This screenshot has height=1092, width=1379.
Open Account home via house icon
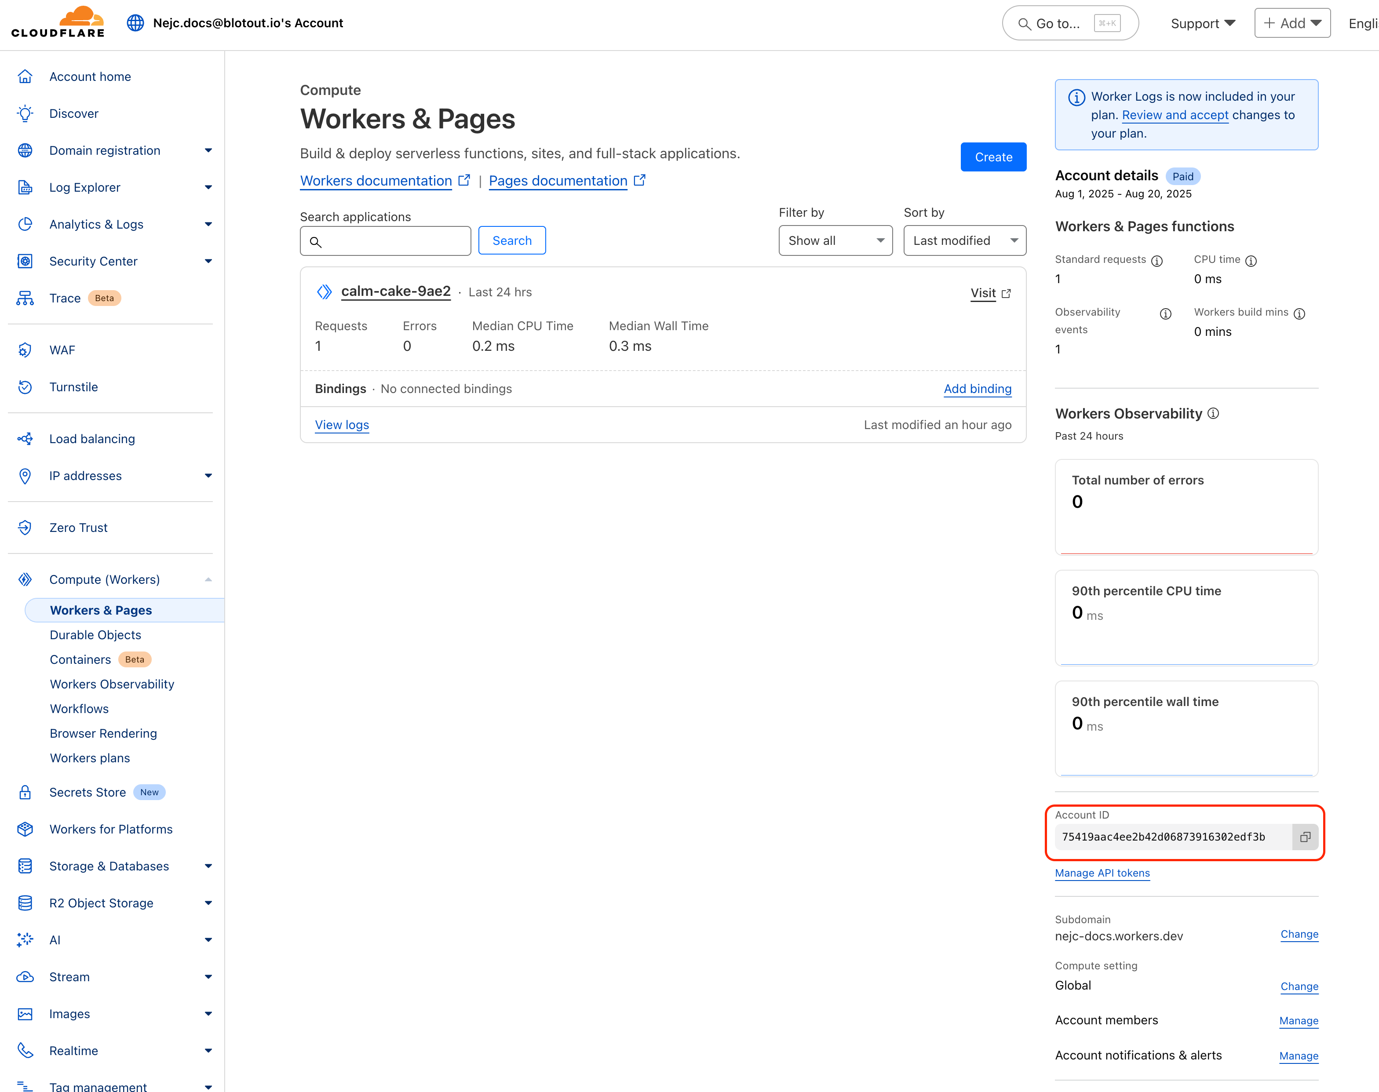(25, 77)
